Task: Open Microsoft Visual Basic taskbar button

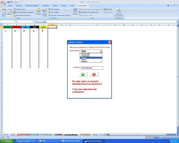Action: click(x=94, y=141)
